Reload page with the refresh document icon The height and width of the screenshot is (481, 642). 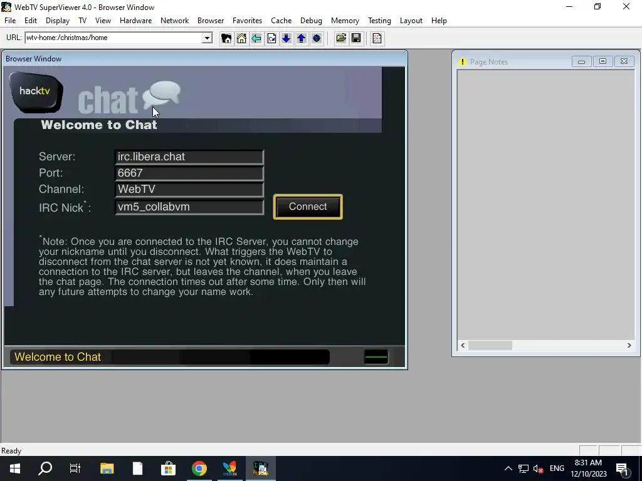click(x=271, y=38)
